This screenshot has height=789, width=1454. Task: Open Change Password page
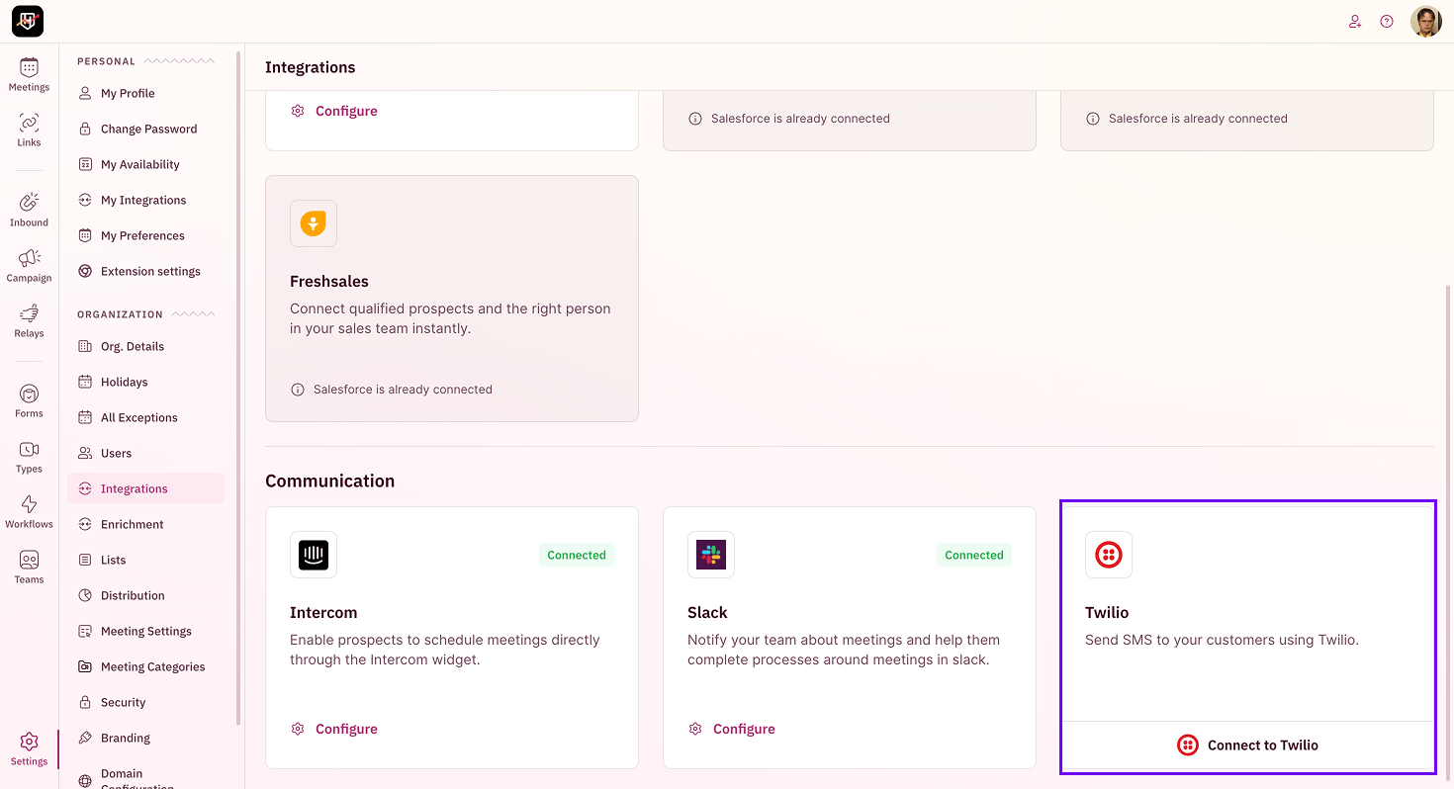146,129
